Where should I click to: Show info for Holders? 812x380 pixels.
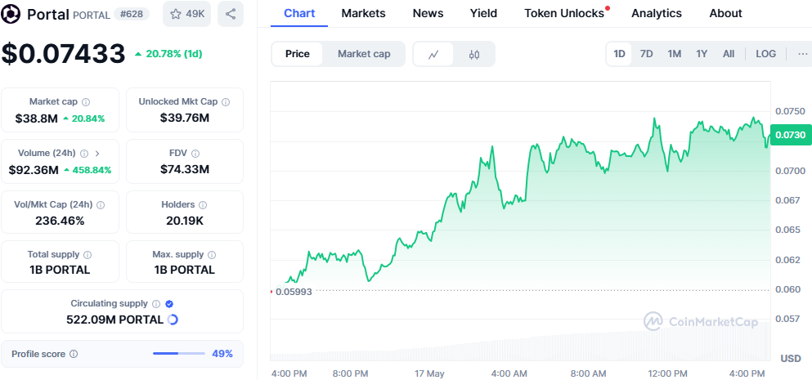pos(203,205)
